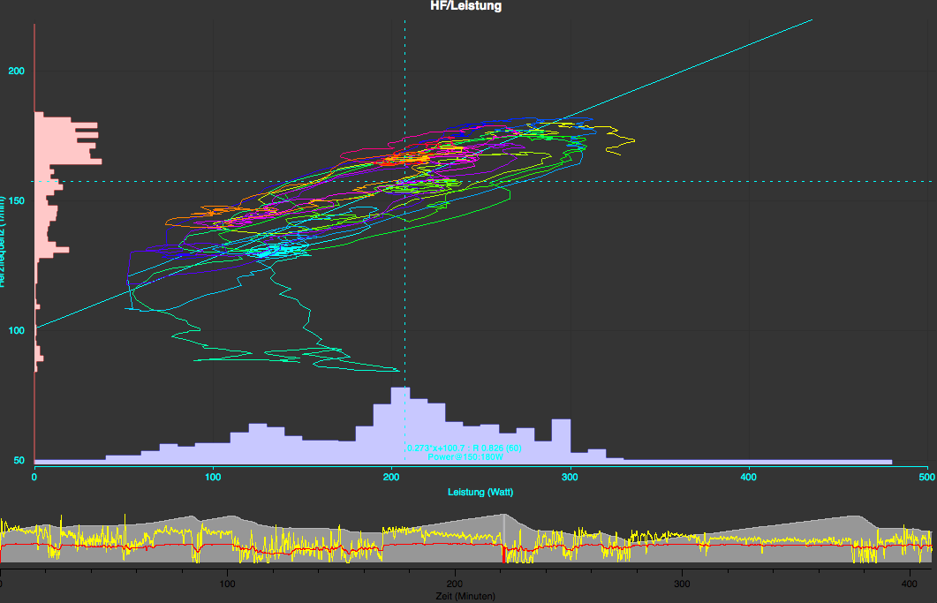Click the 400 tick on the Zeit axis
Screen dimensions: 937x603
[x=910, y=584]
